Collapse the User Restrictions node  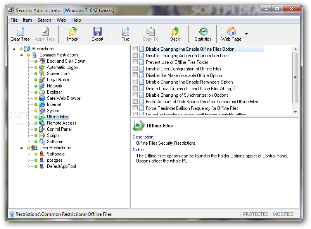[21, 148]
